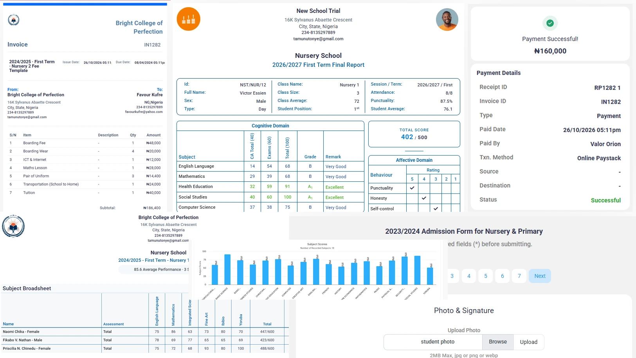The height and width of the screenshot is (358, 636).
Task: Click the Boarding Fee invoice row item
Action: pyautogui.click(x=85, y=143)
